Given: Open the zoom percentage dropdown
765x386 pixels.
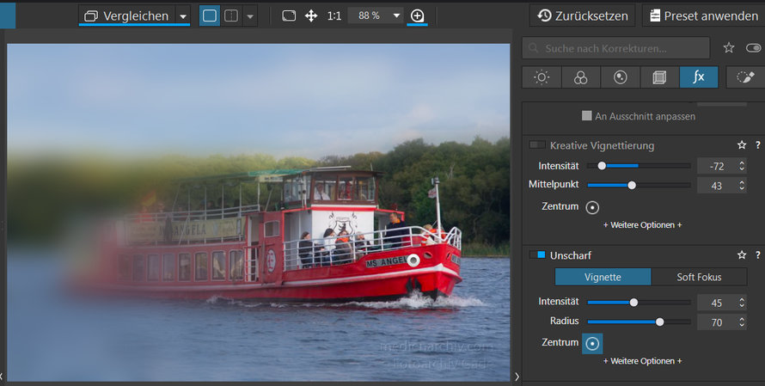Looking at the screenshot, I should tap(396, 16).
